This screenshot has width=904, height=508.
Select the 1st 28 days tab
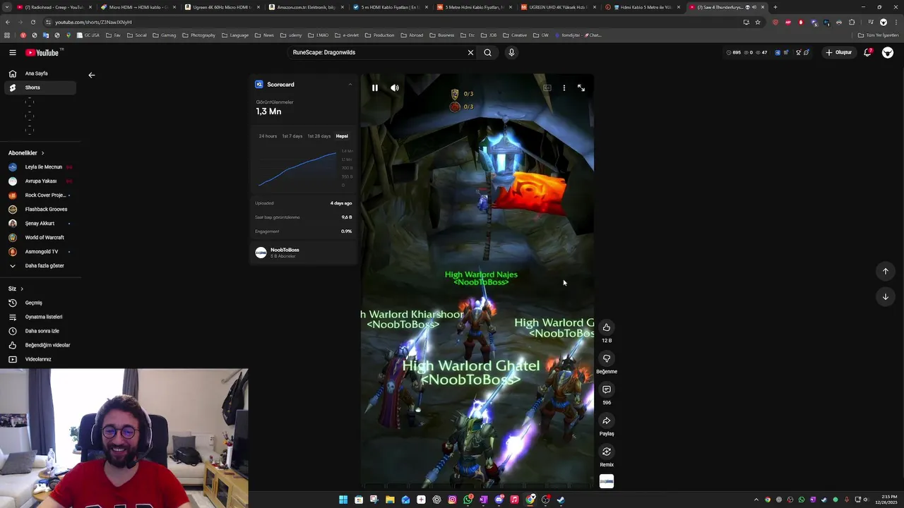[319, 136]
